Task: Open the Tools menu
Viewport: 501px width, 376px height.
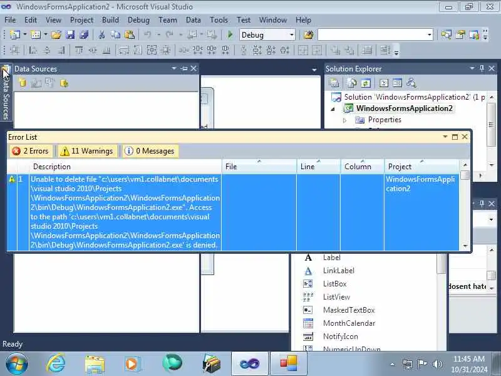Action: (x=219, y=20)
